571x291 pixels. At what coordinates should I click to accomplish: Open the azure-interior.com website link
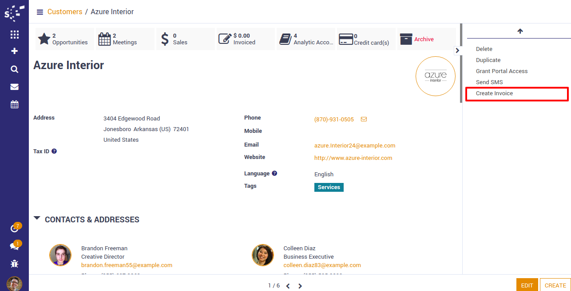353,158
